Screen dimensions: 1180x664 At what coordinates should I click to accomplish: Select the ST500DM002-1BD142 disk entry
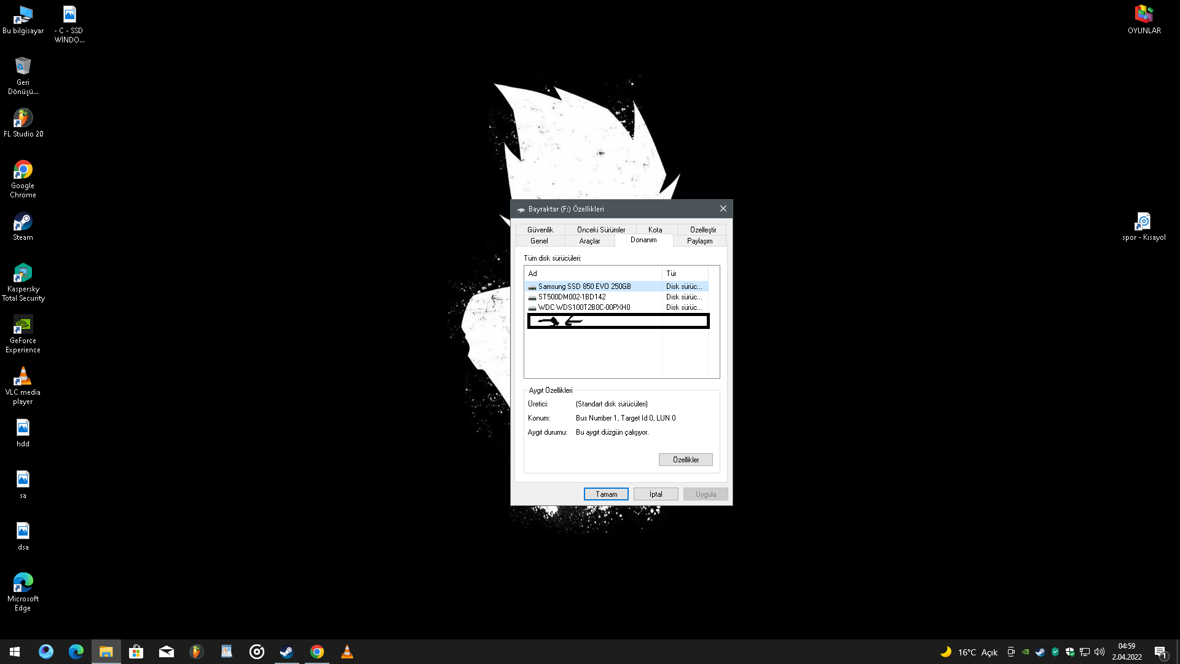click(x=572, y=297)
